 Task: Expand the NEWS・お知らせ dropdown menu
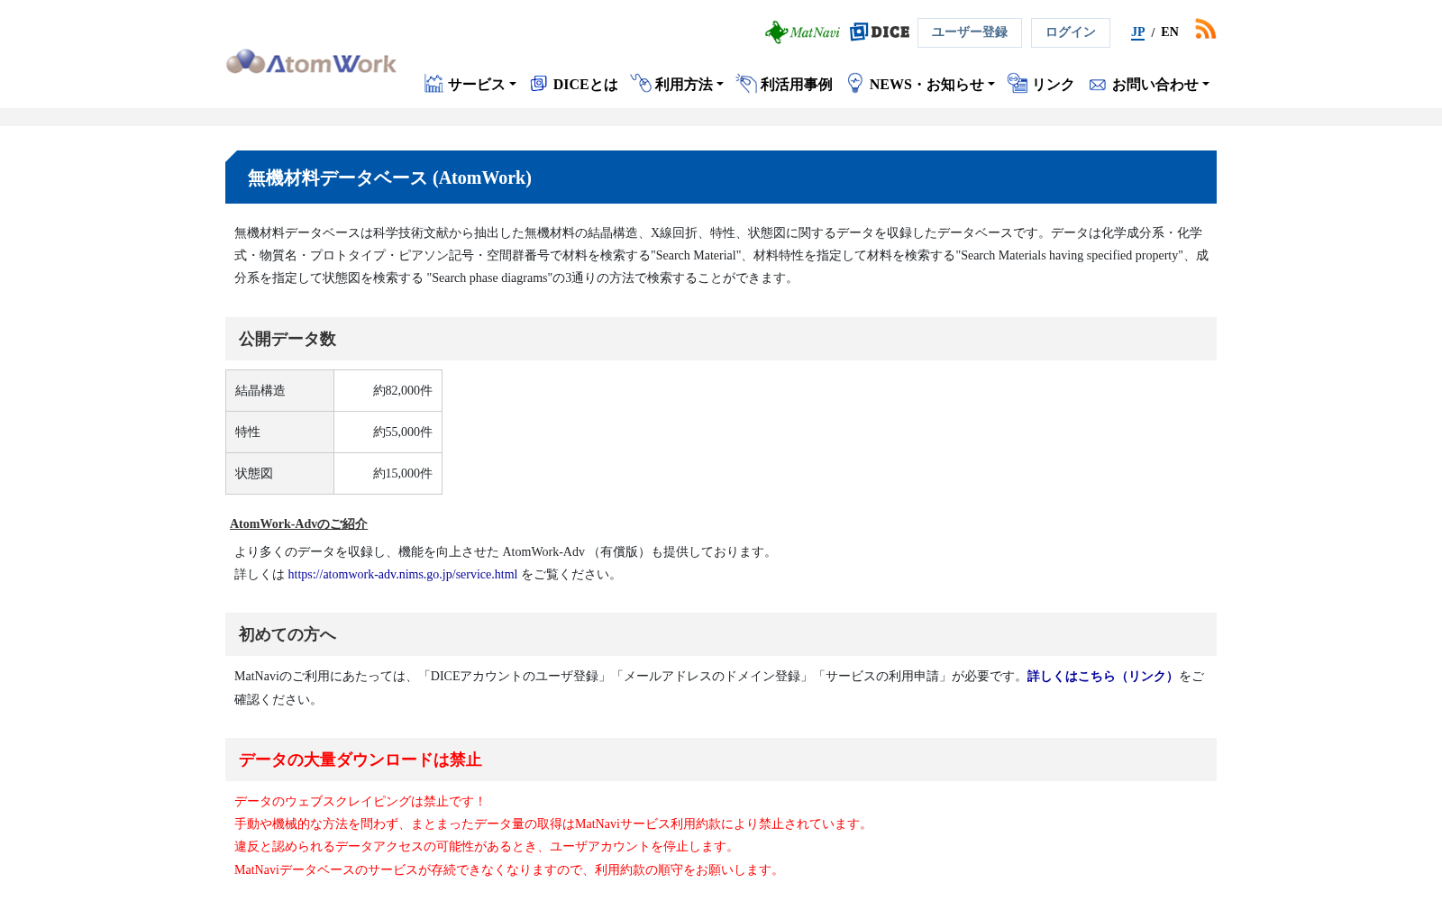(x=932, y=85)
